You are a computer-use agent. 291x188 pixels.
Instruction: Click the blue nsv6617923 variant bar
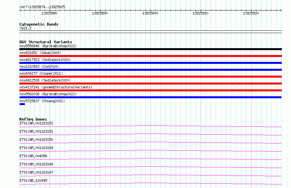tap(150, 63)
